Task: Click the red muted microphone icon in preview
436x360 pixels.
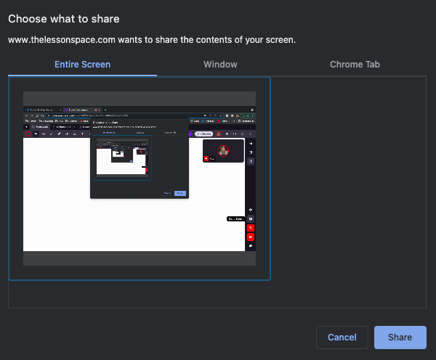Action: 251,227
